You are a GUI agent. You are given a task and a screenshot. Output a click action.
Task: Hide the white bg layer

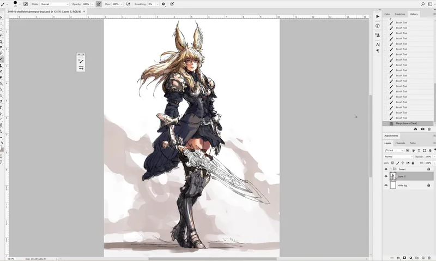coord(386,185)
